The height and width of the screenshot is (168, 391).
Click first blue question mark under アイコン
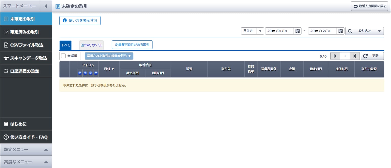tap(80, 73)
